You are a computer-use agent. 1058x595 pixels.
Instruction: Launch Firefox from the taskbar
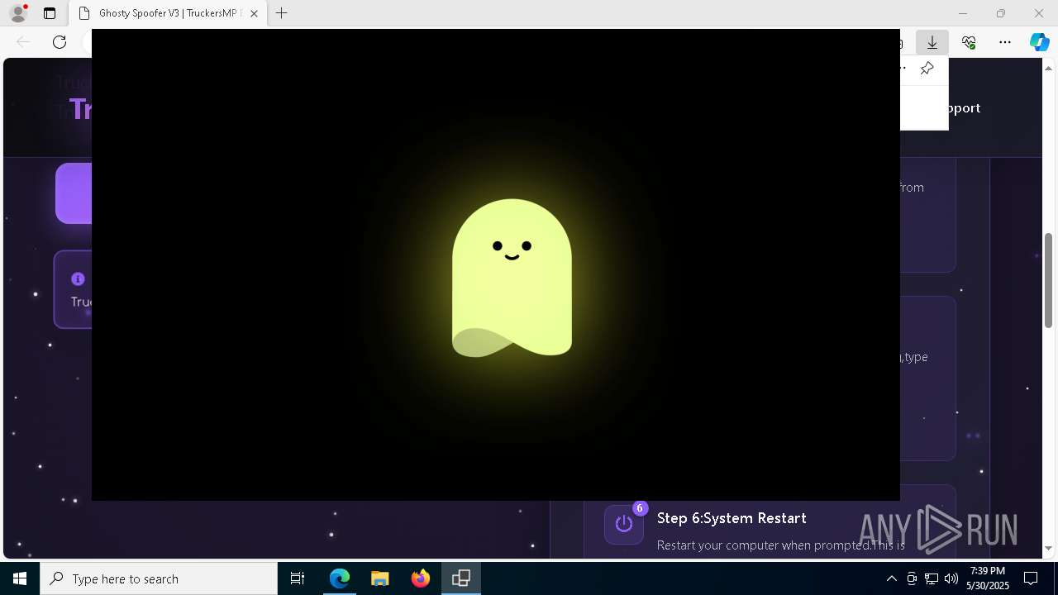(x=421, y=578)
